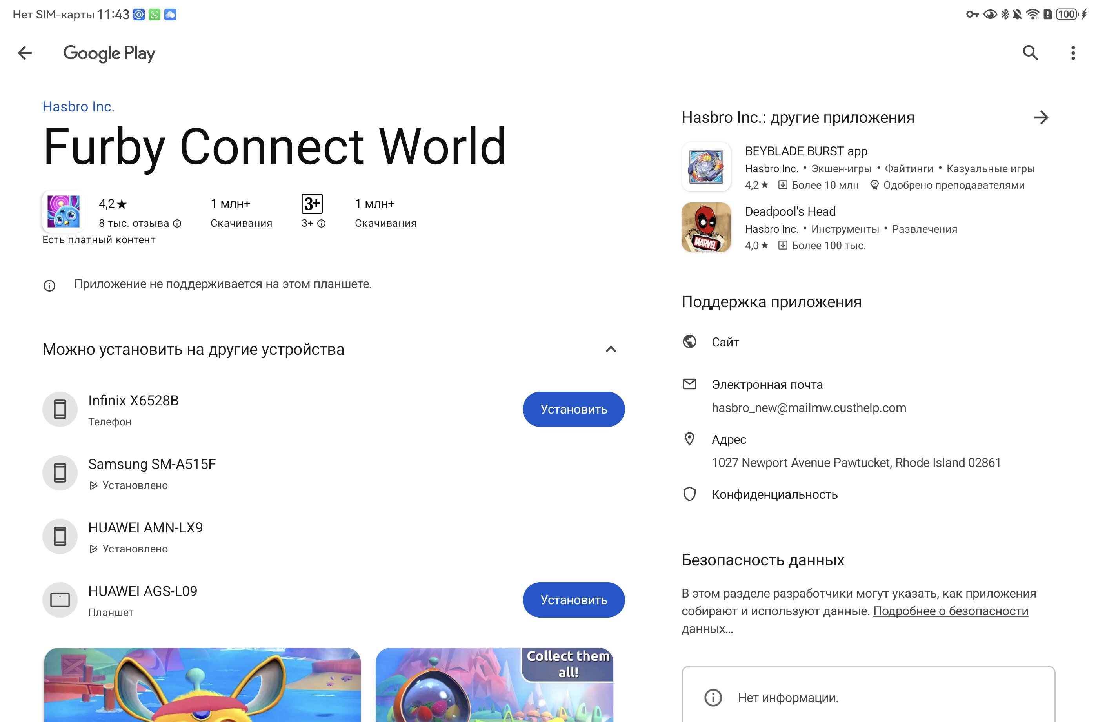This screenshot has width=1098, height=722.
Task: Open the data safety details link
Action: click(x=950, y=611)
